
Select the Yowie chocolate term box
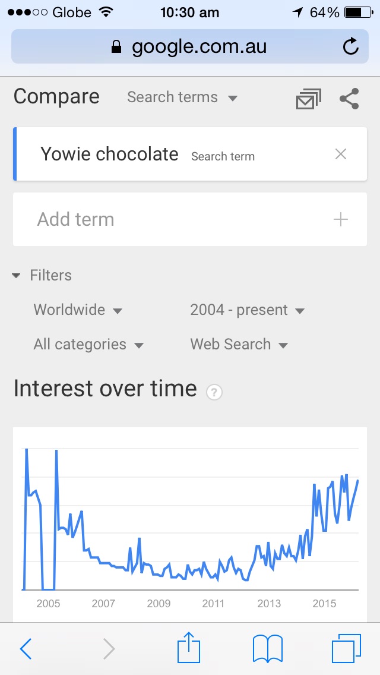point(190,154)
